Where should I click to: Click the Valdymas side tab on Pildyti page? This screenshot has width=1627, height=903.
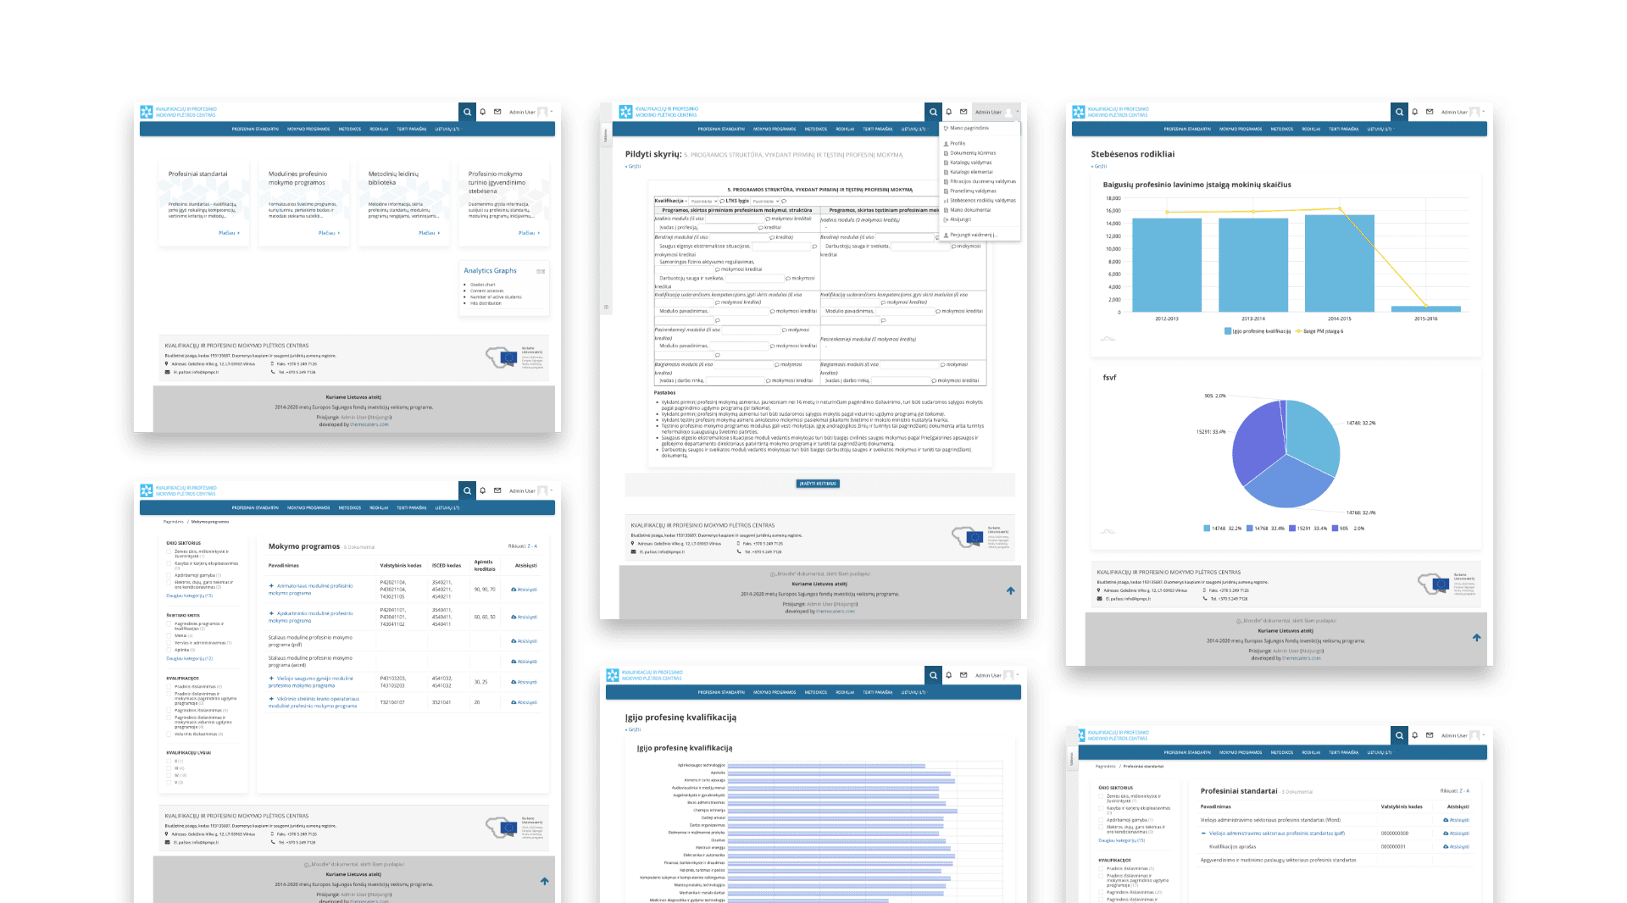[605, 135]
